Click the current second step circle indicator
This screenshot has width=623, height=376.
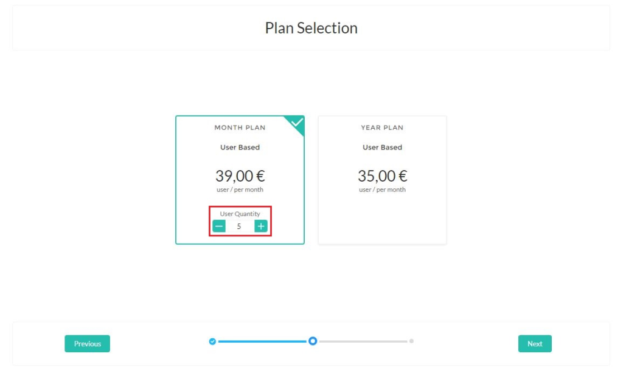(x=313, y=341)
